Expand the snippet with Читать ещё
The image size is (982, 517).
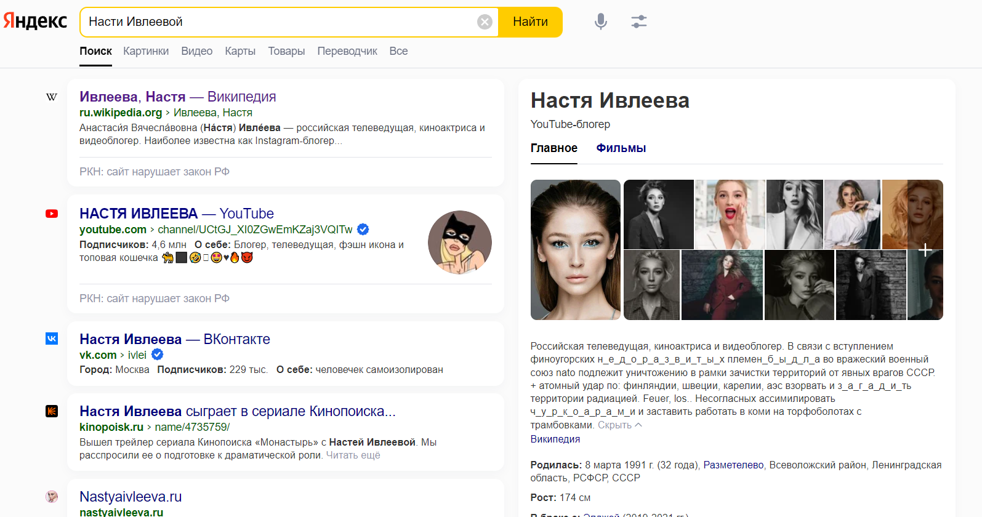[x=353, y=455]
